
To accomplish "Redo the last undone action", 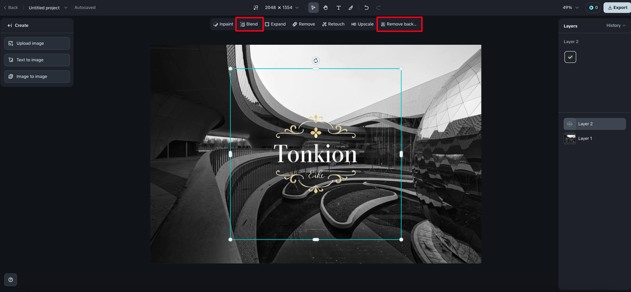I will pyautogui.click(x=378, y=8).
